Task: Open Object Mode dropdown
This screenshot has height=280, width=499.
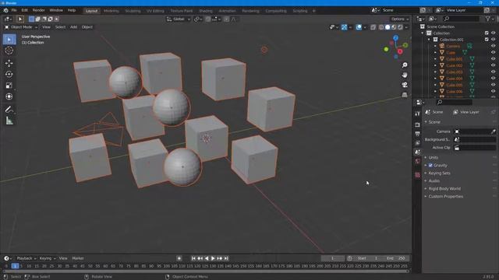Action: coord(21,27)
